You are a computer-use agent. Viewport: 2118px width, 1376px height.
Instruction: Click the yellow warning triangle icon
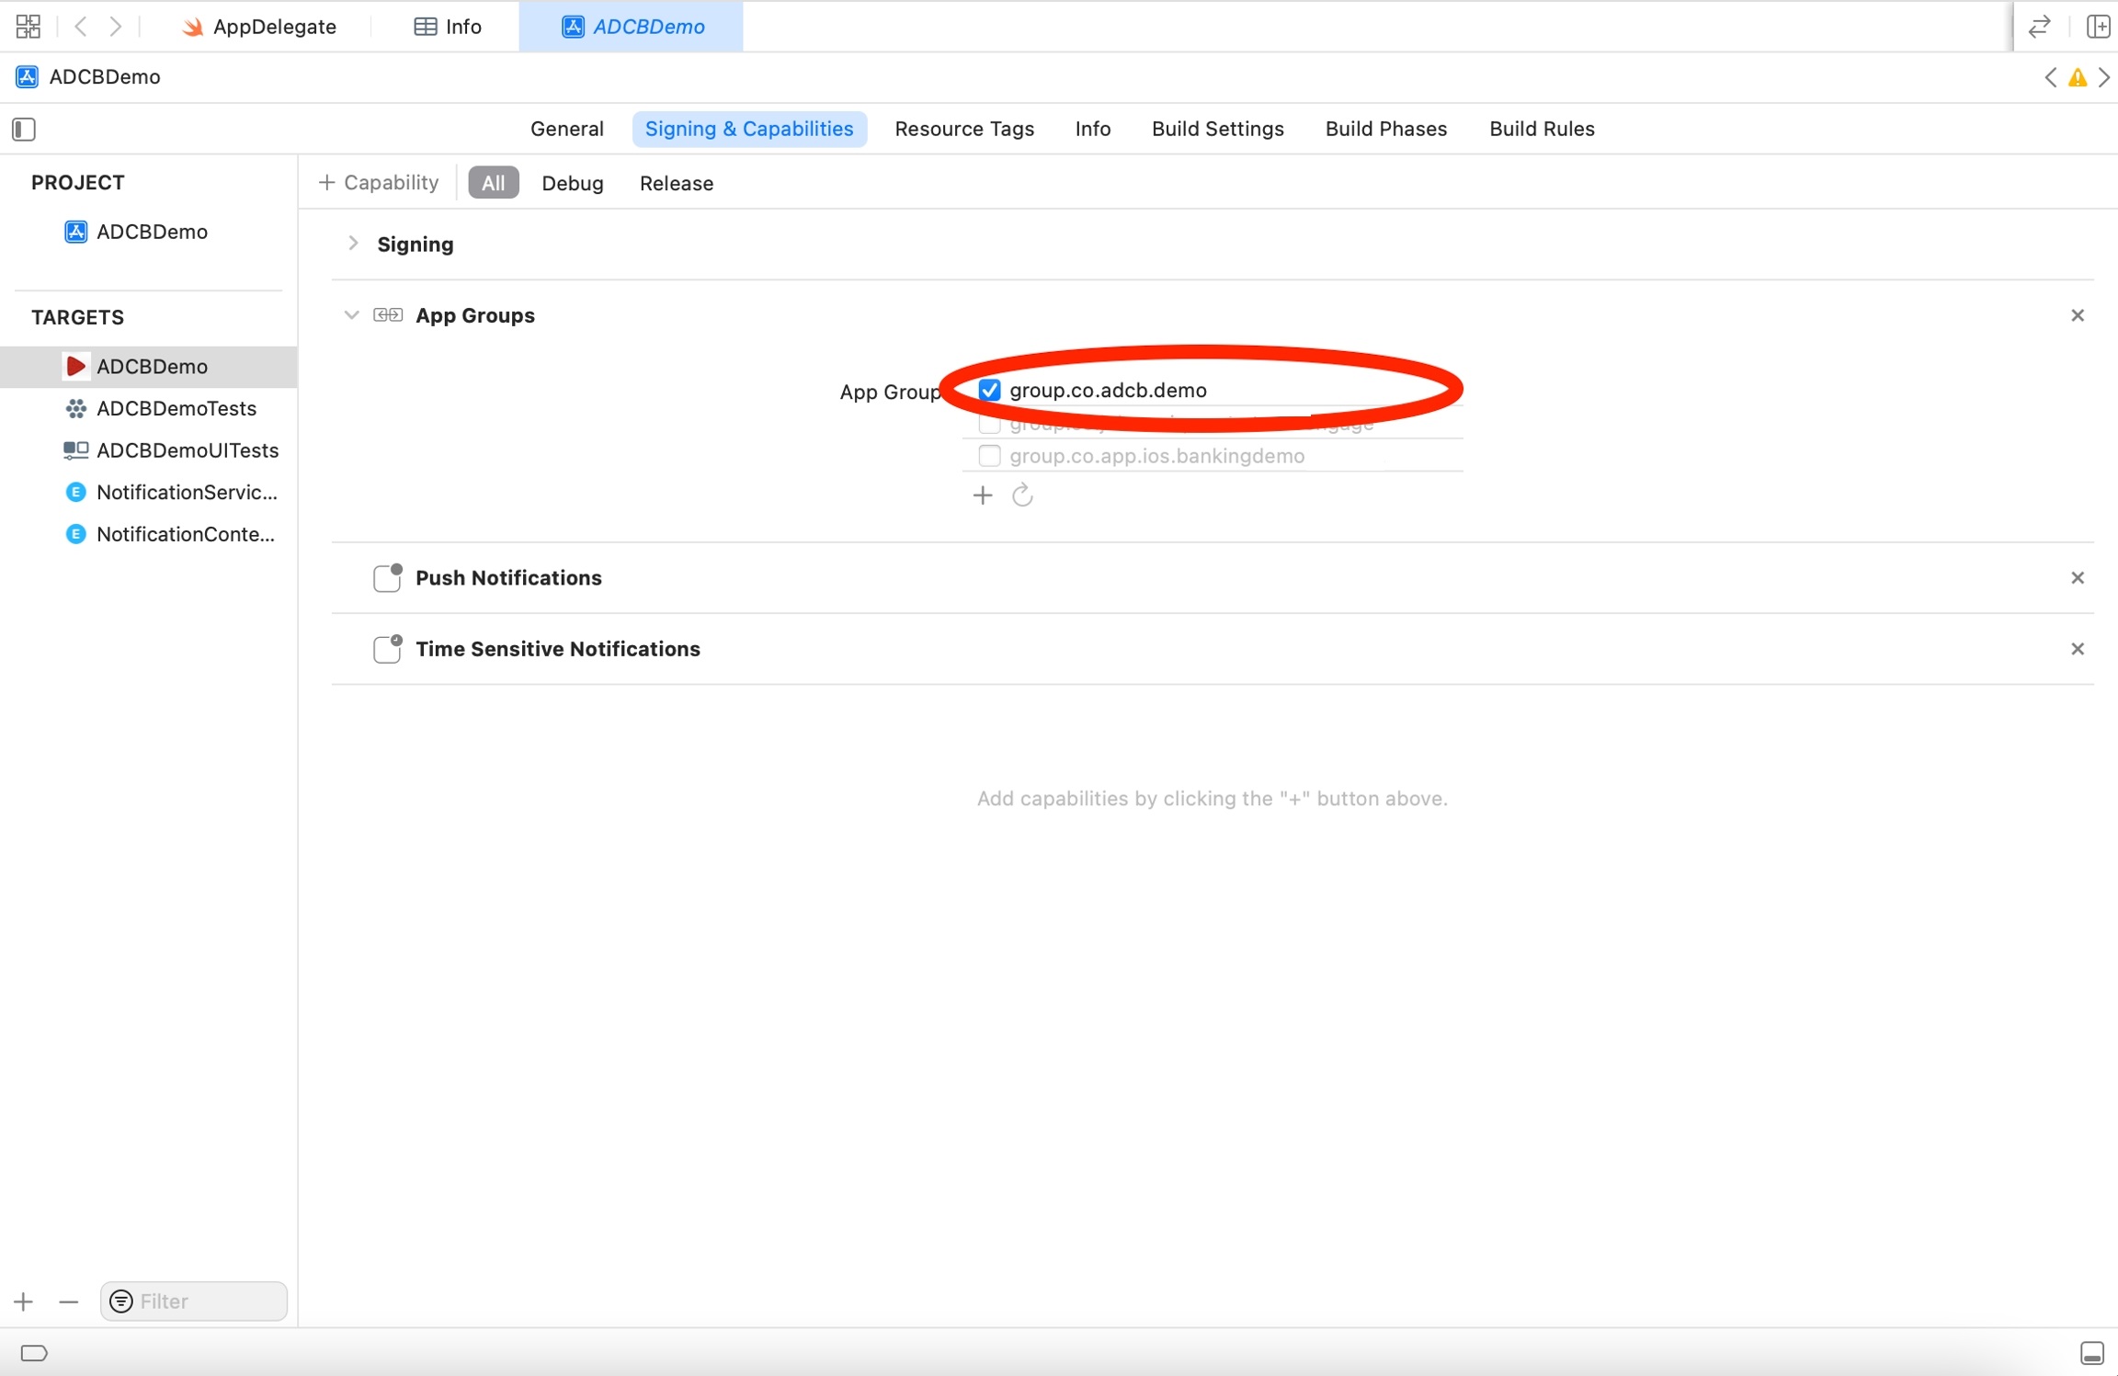[x=2077, y=78]
